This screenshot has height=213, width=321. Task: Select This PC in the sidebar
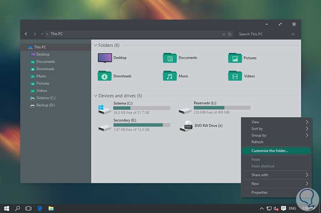pyautogui.click(x=56, y=47)
